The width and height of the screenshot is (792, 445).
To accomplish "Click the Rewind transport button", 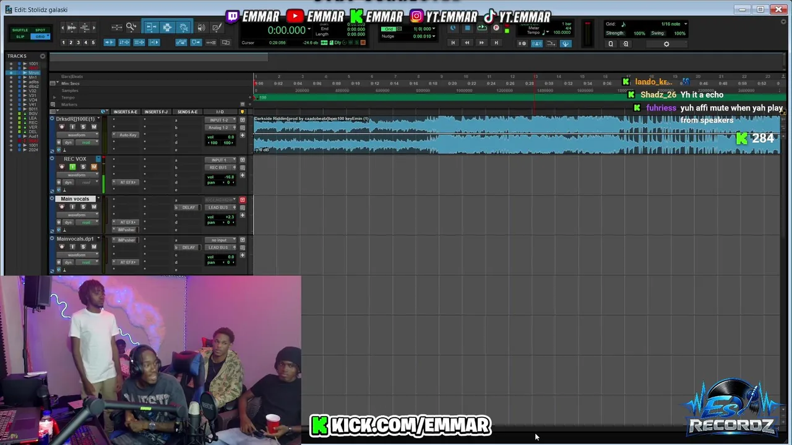I will [467, 42].
